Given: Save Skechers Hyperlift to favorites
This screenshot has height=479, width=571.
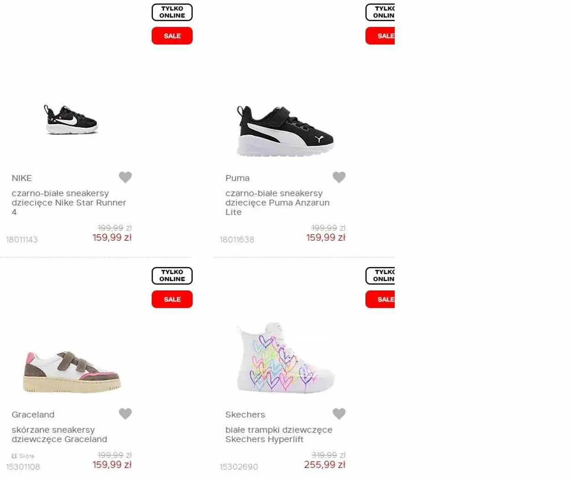Looking at the screenshot, I should pos(339,414).
